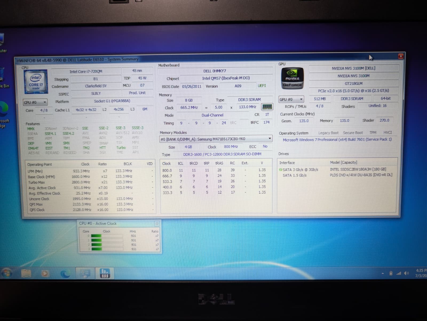Click the QPI Clock 2128.0 MHz value

[82, 210]
